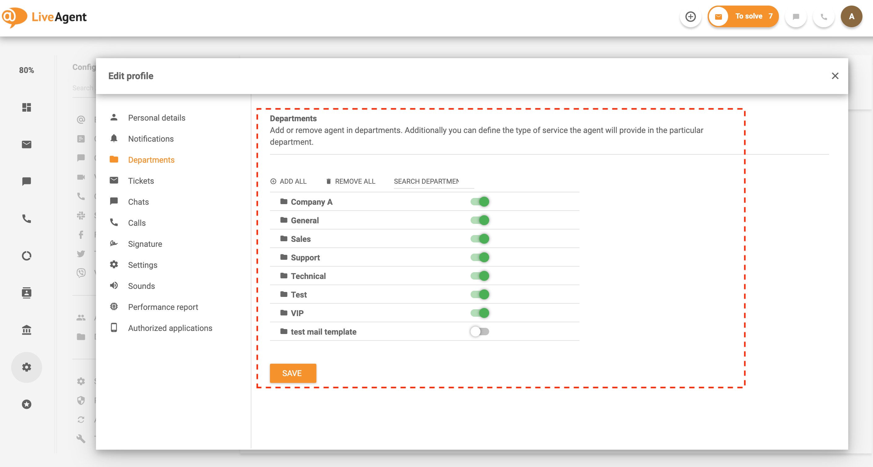Turn off the VIP department toggle
Image resolution: width=873 pixels, height=467 pixels.
click(x=479, y=313)
